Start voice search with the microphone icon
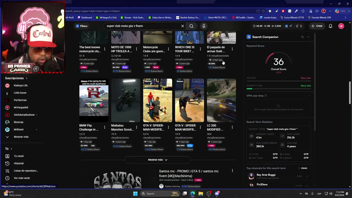The height and width of the screenshot is (198, 352). 204,26
